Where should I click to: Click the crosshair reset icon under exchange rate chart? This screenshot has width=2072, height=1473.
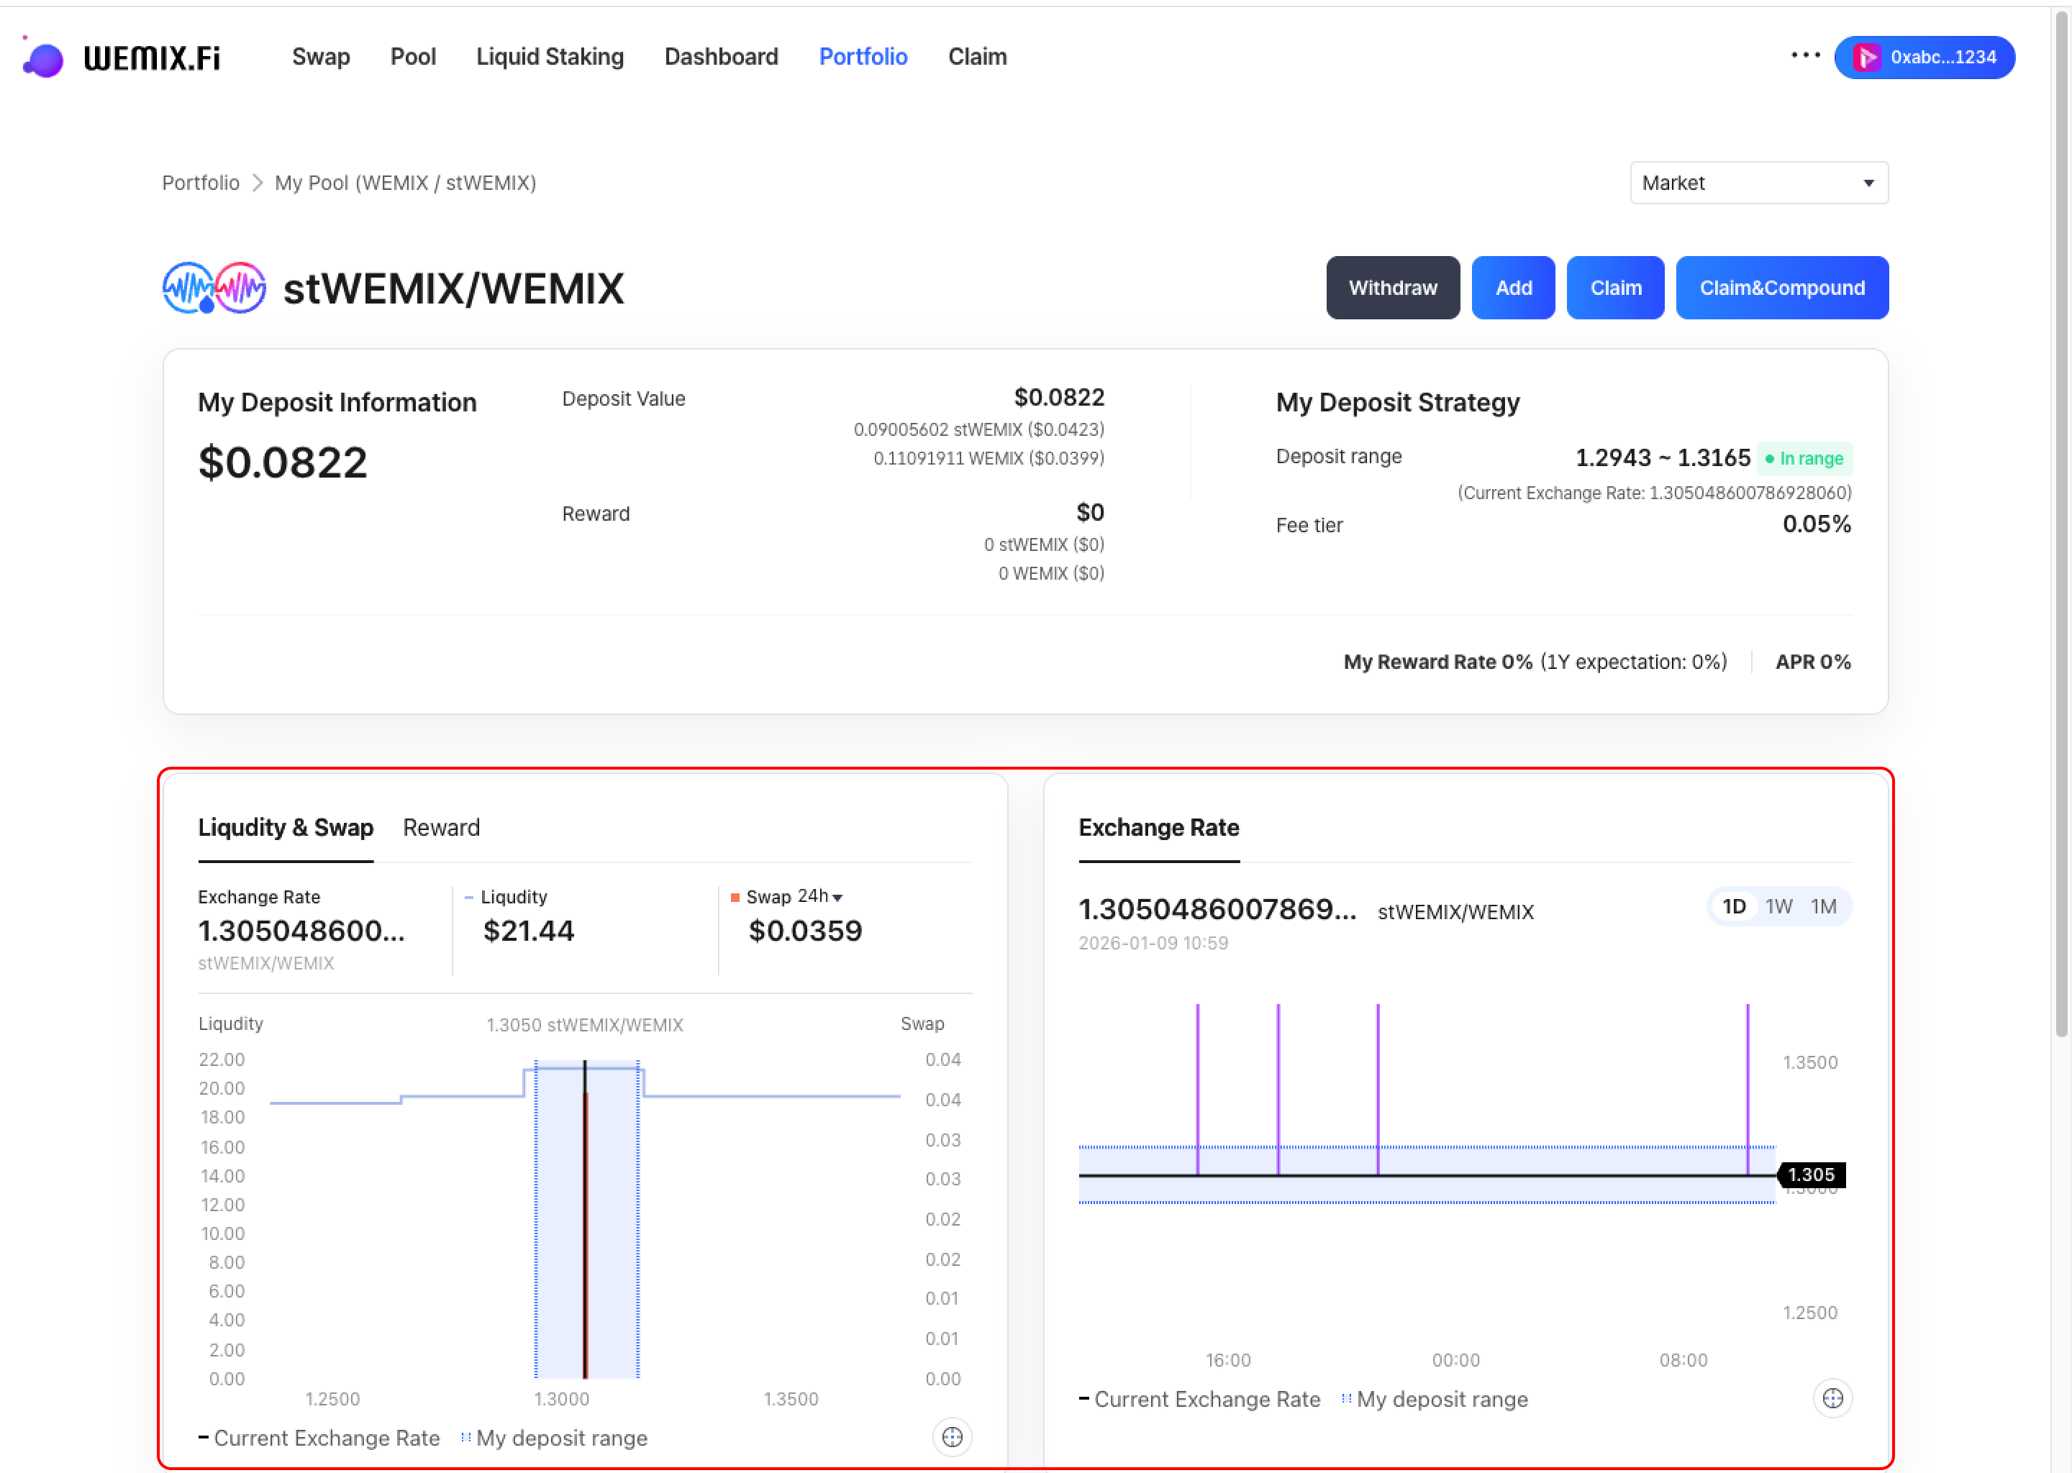[1832, 1399]
